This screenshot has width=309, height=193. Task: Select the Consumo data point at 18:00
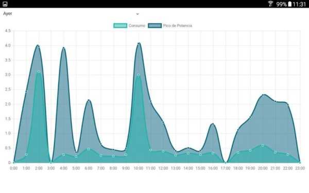pyautogui.click(x=238, y=152)
